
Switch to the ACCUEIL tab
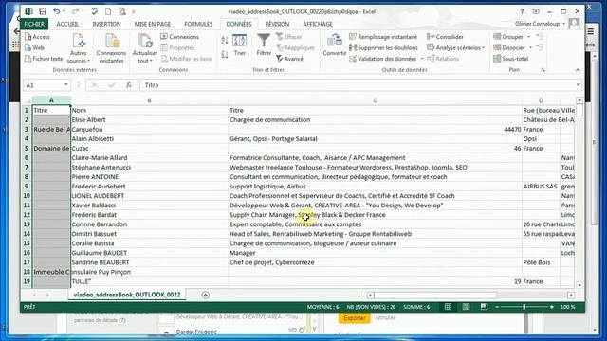click(x=67, y=24)
